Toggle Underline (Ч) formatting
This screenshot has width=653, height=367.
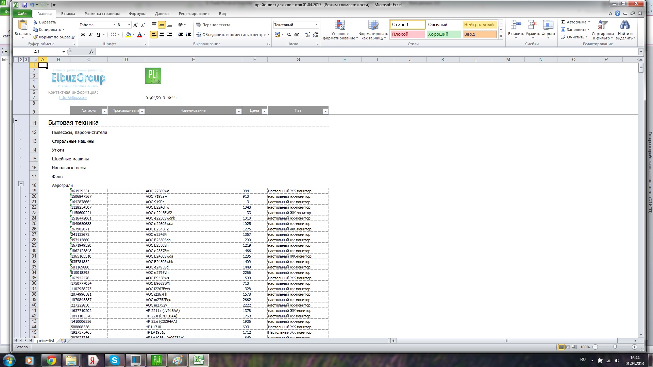pos(99,35)
